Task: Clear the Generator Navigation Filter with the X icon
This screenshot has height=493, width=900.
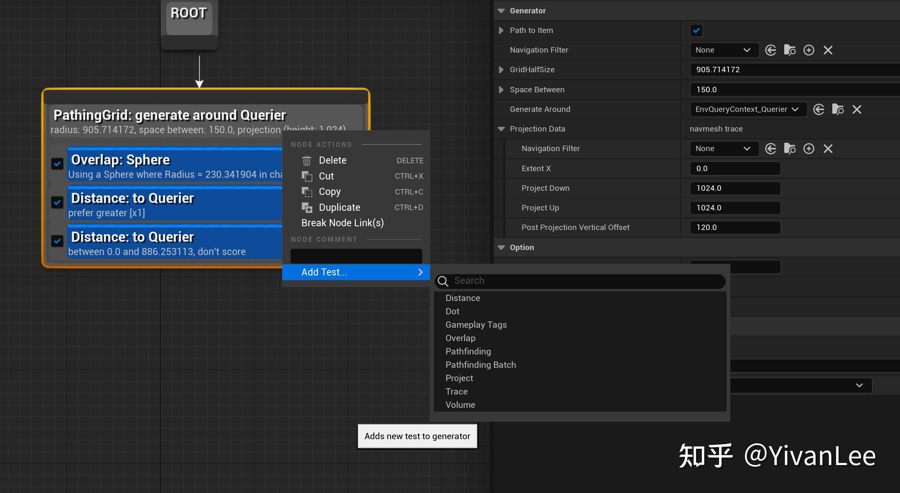Action: [828, 50]
